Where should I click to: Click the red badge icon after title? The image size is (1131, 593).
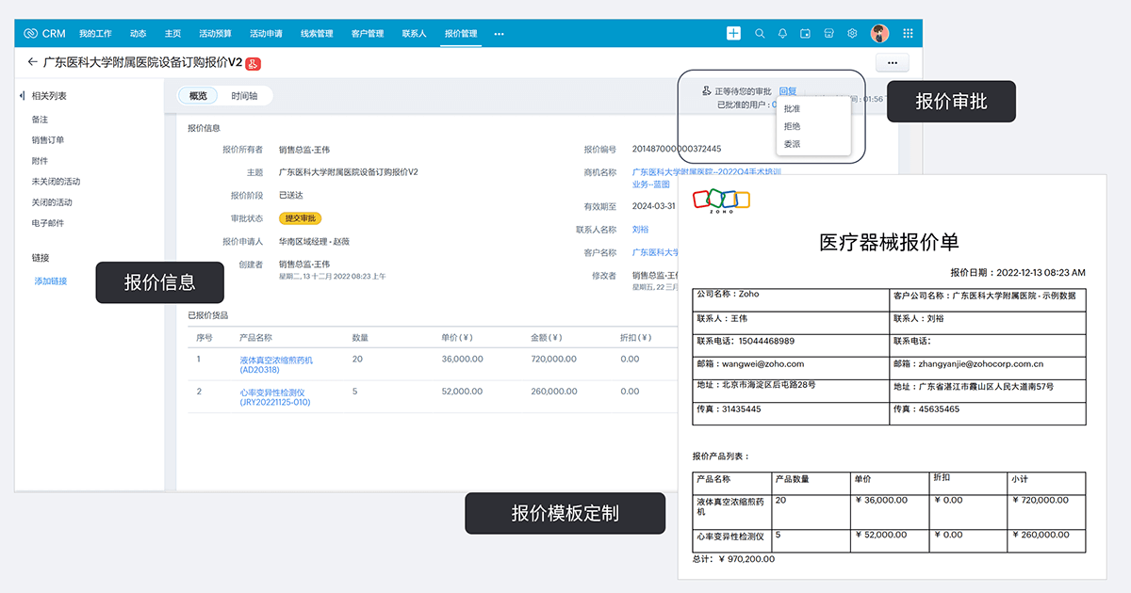[253, 63]
